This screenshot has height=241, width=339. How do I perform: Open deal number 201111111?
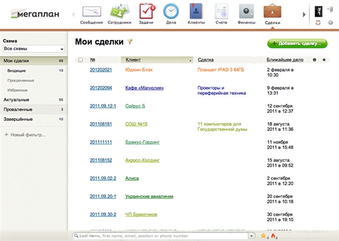click(101, 142)
